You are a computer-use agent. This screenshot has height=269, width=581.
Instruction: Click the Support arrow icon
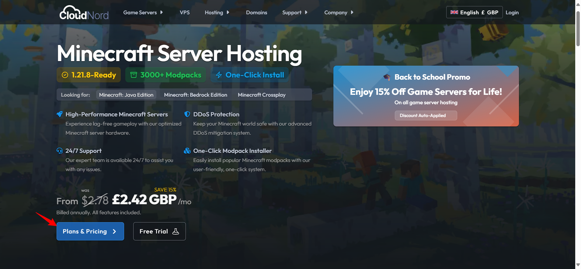coord(306,12)
